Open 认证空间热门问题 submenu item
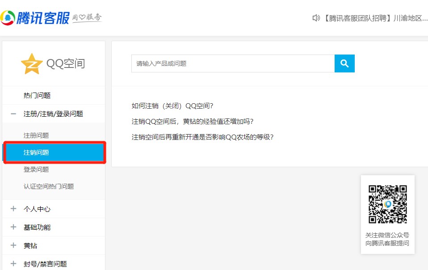The width and height of the screenshot is (428, 270). [x=49, y=186]
